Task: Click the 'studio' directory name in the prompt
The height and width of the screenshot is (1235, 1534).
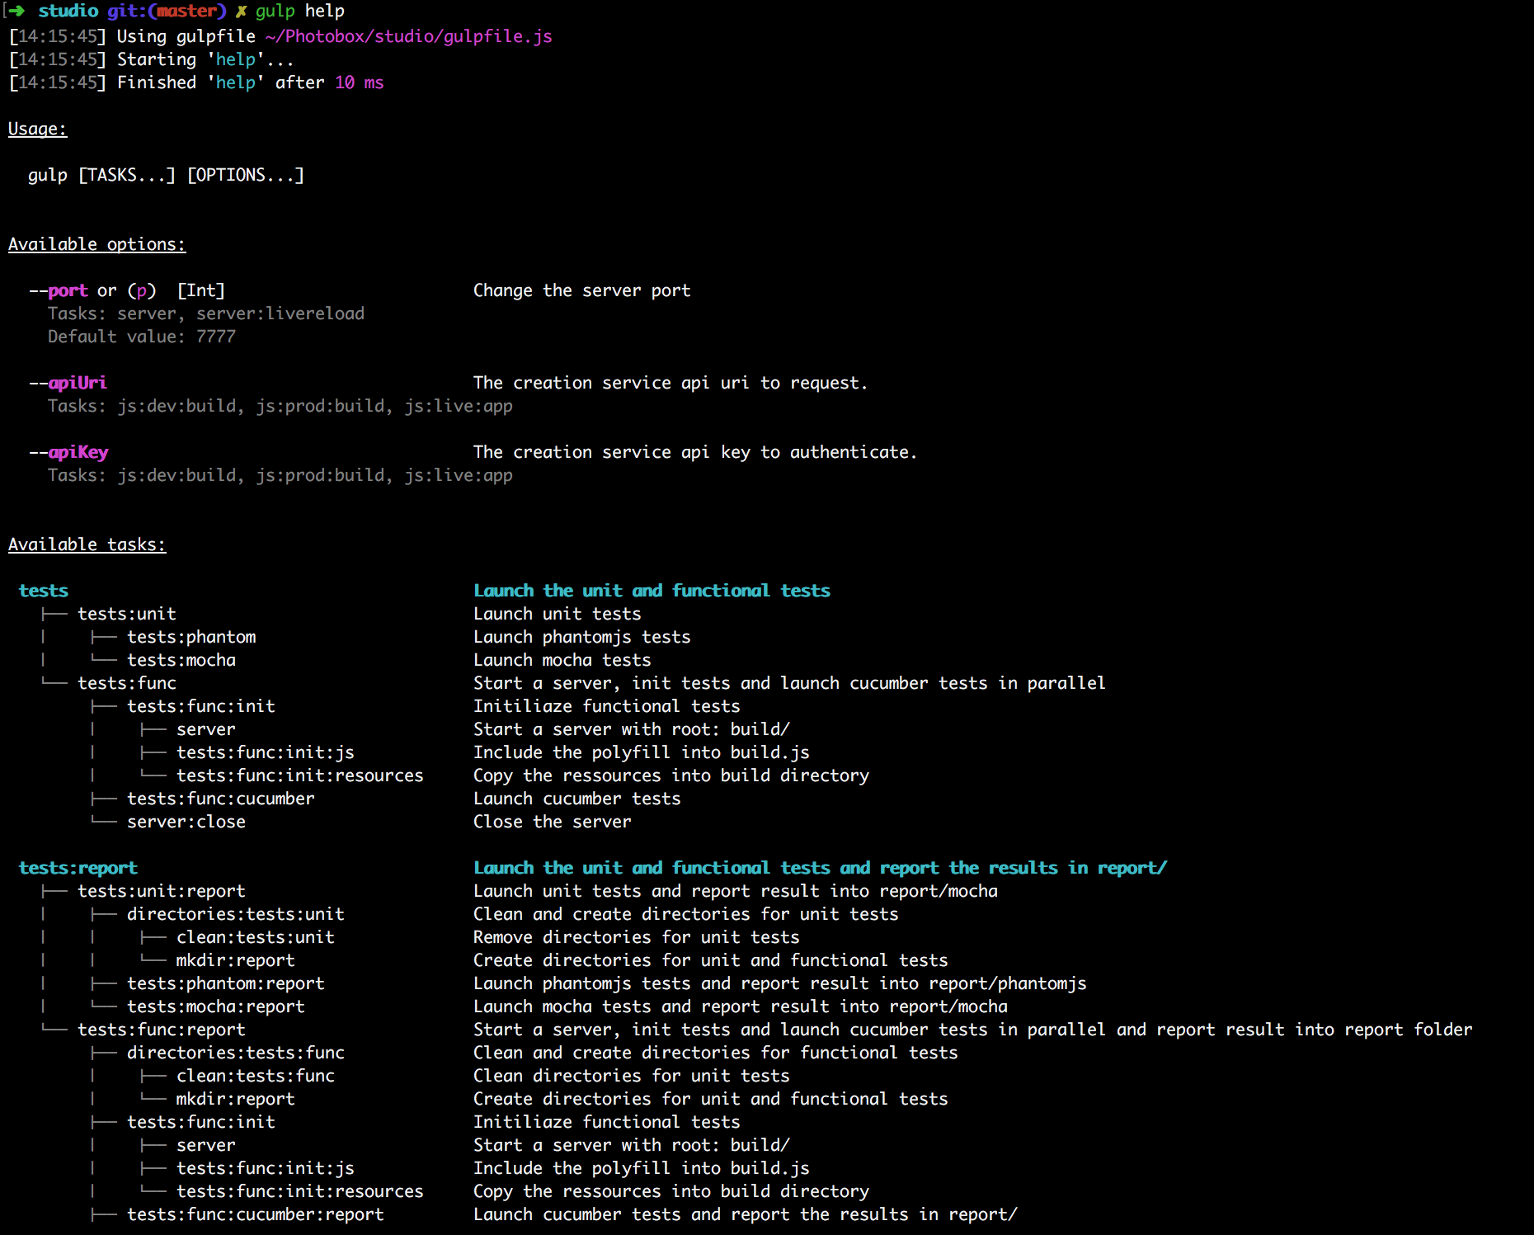Action: [68, 12]
